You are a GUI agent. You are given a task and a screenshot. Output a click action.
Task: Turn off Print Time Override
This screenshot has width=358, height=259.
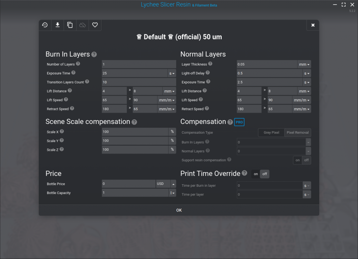click(265, 174)
